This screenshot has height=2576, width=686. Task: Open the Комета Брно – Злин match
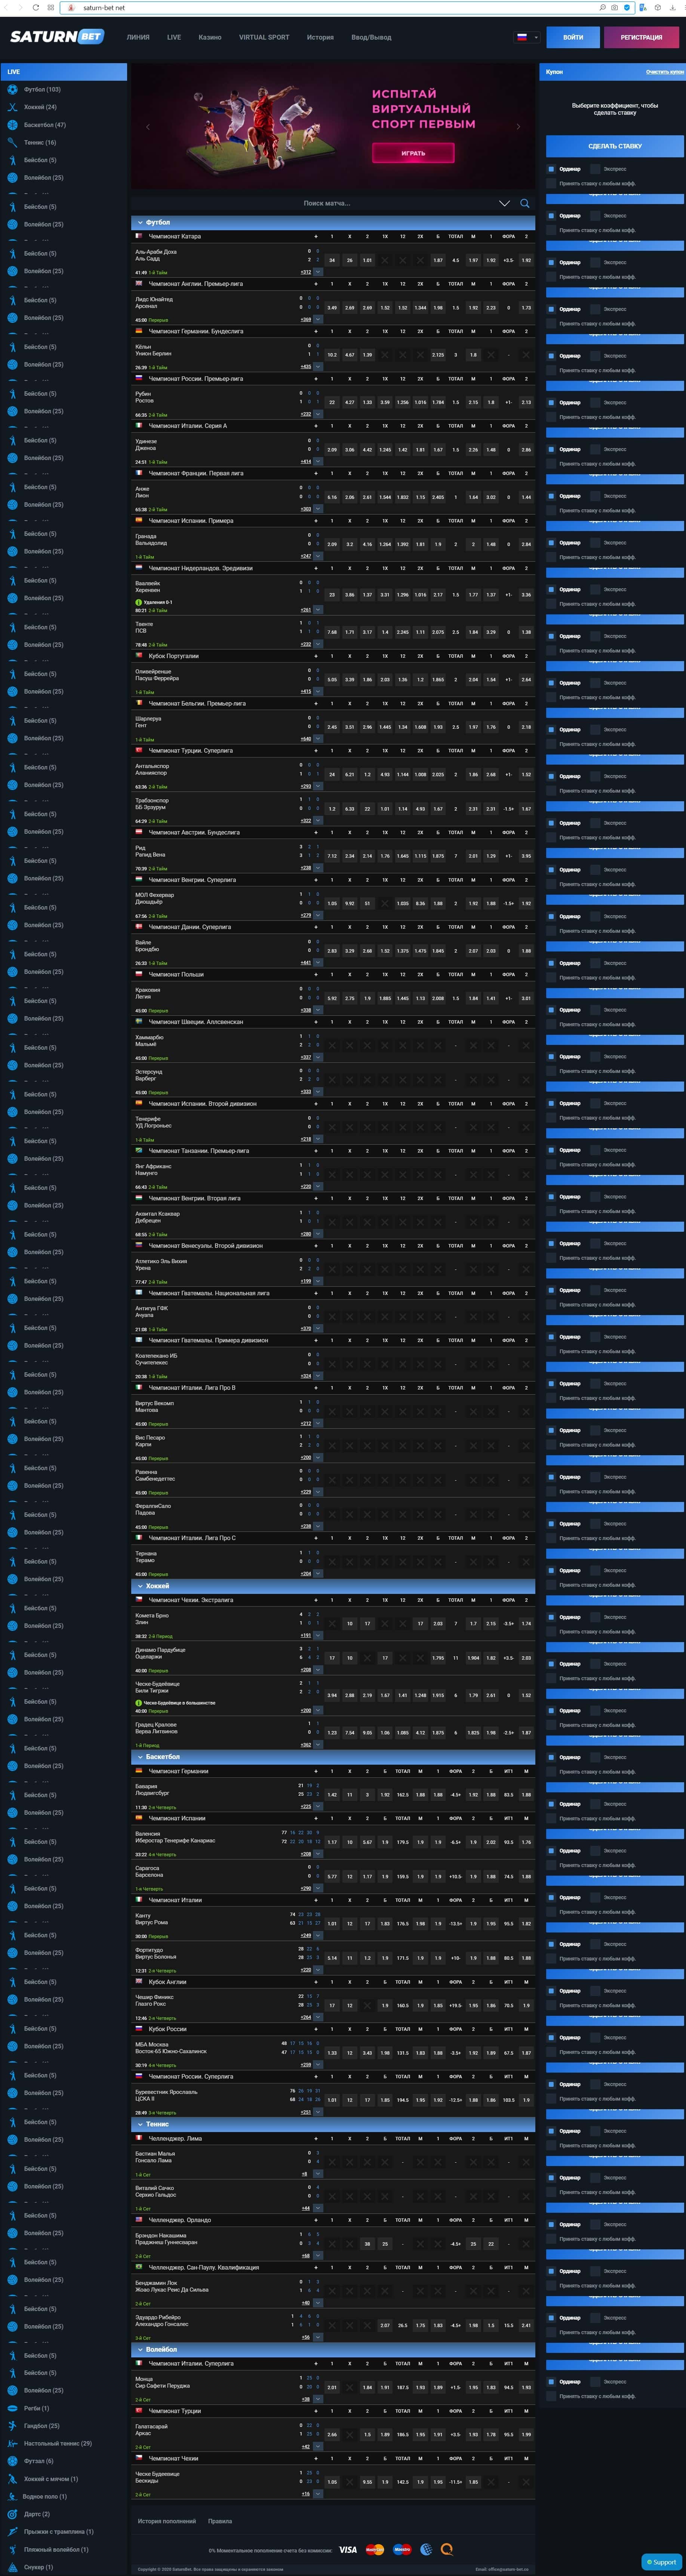pyautogui.click(x=152, y=1619)
